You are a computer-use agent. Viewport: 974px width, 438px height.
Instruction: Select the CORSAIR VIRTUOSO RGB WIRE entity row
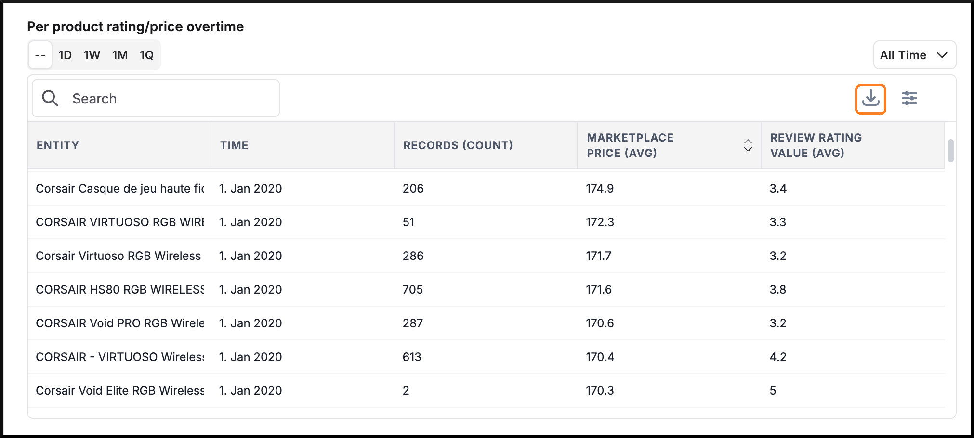click(120, 222)
